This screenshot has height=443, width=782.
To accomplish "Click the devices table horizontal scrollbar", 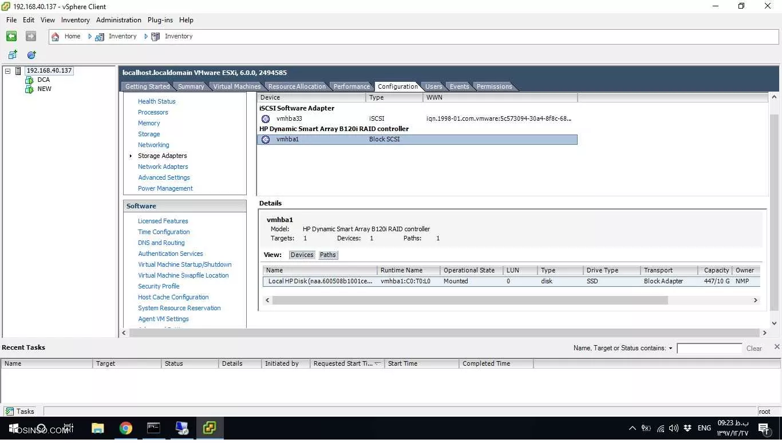I will 470,300.
